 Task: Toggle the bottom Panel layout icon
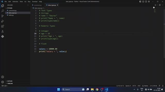[x=143, y=2]
